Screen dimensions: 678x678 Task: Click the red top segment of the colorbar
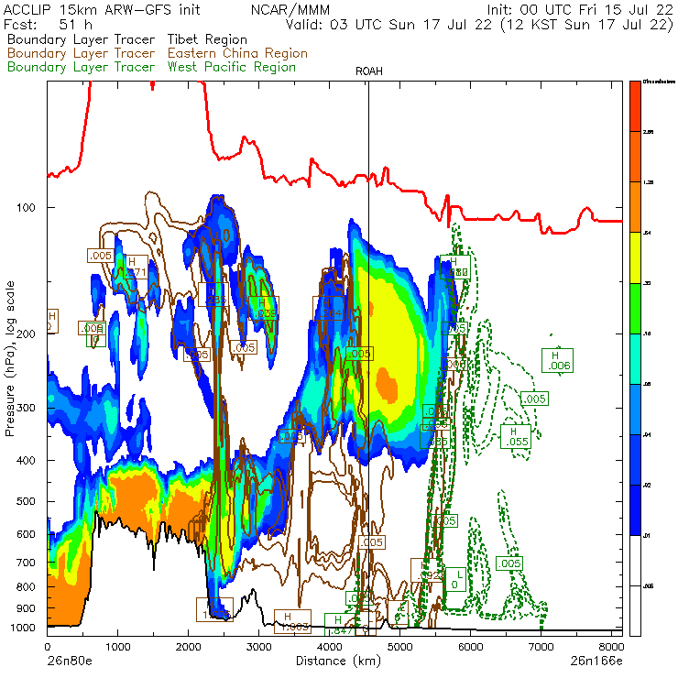point(635,106)
